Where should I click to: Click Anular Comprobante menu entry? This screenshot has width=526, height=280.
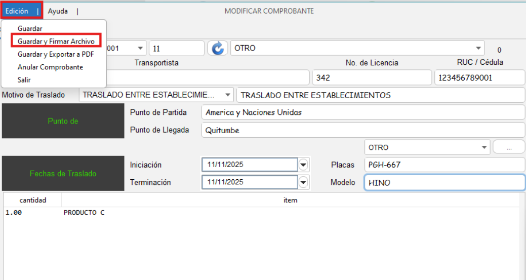(x=50, y=67)
